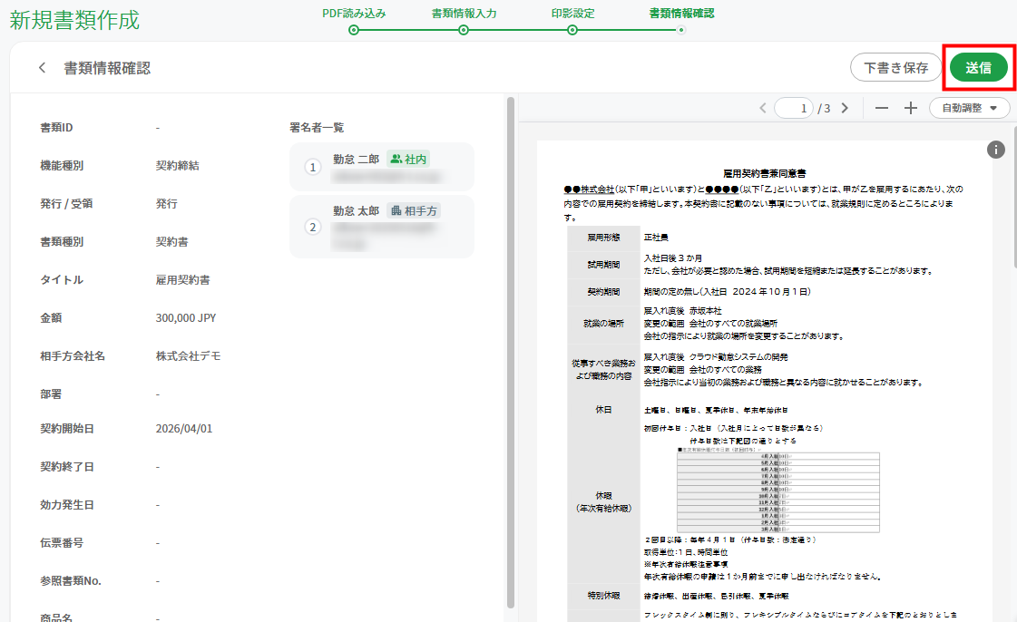This screenshot has height=622, width=1017.
Task: Click the 書類ID label
Action: click(x=56, y=128)
